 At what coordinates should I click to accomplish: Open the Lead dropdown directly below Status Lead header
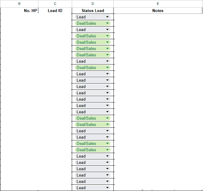[93, 17]
